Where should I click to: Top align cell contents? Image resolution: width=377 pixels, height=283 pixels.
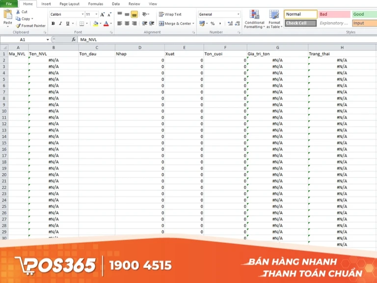click(x=120, y=14)
